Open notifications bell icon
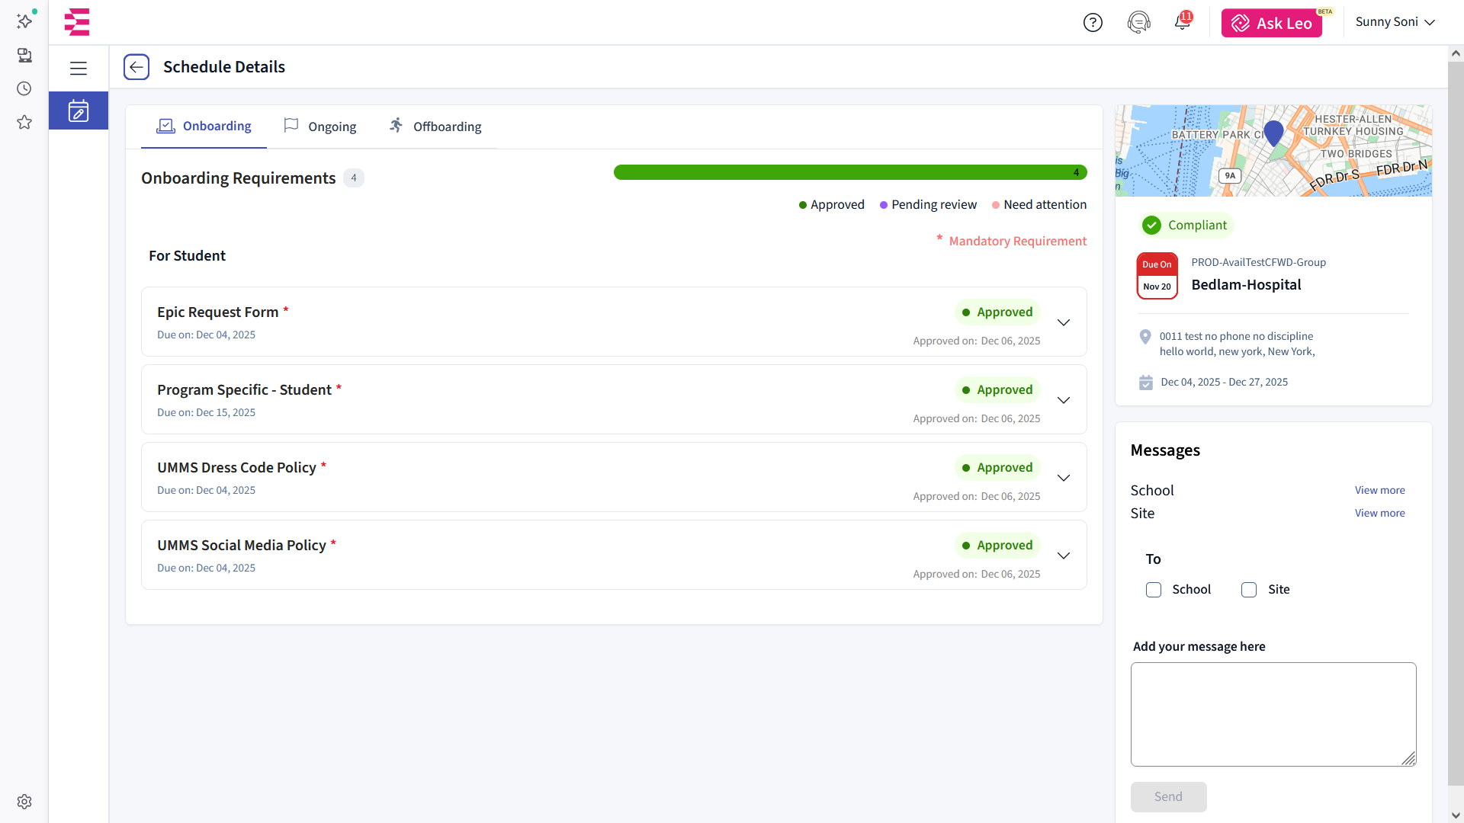 pyautogui.click(x=1182, y=22)
